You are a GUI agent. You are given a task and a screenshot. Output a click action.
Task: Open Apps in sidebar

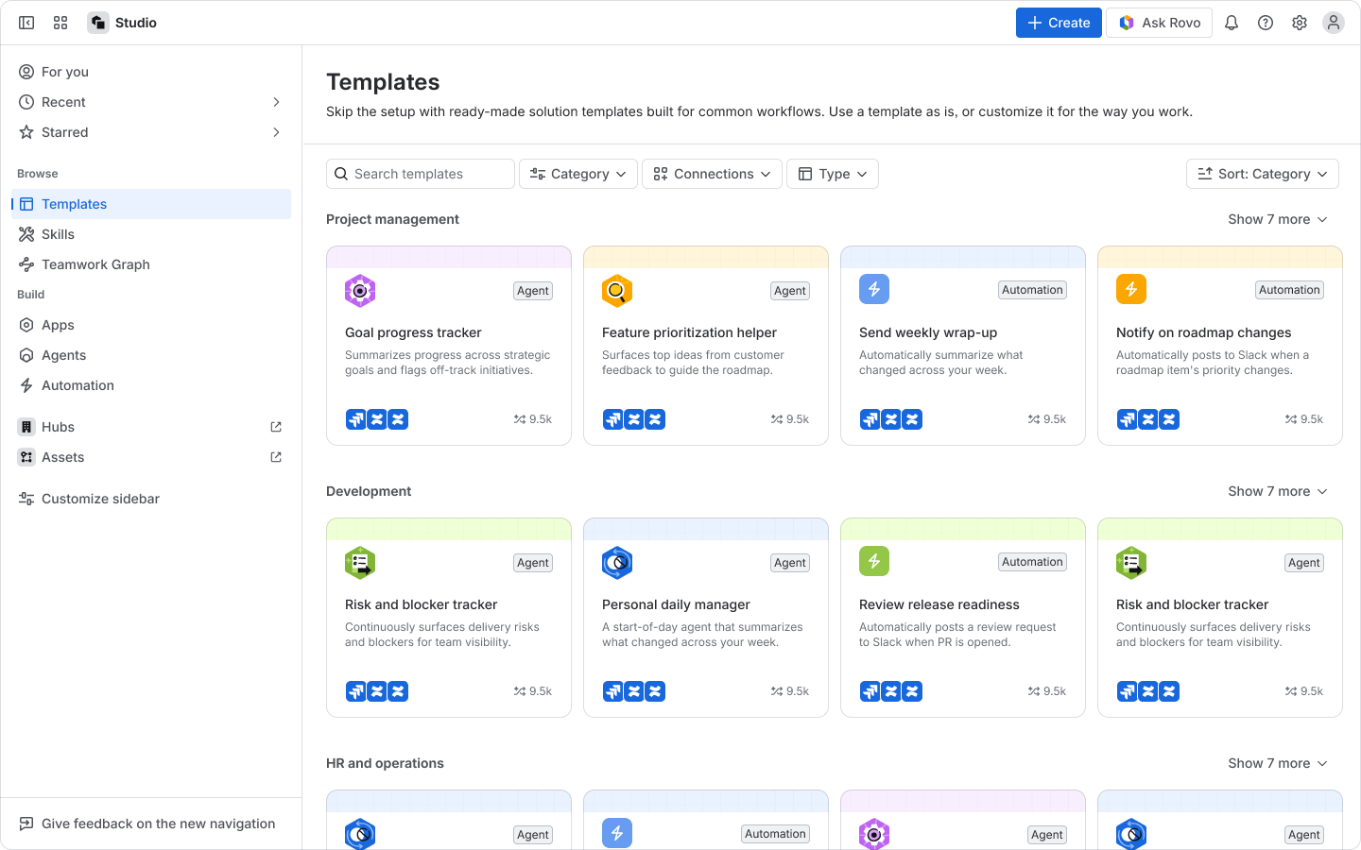click(x=151, y=325)
